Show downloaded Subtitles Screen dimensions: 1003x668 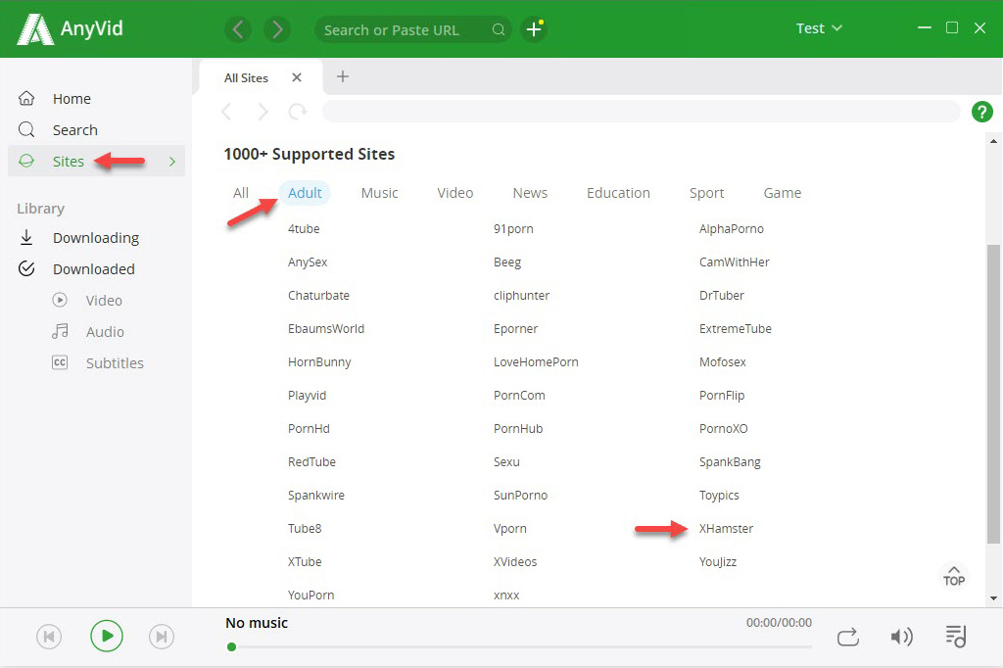[99, 362]
